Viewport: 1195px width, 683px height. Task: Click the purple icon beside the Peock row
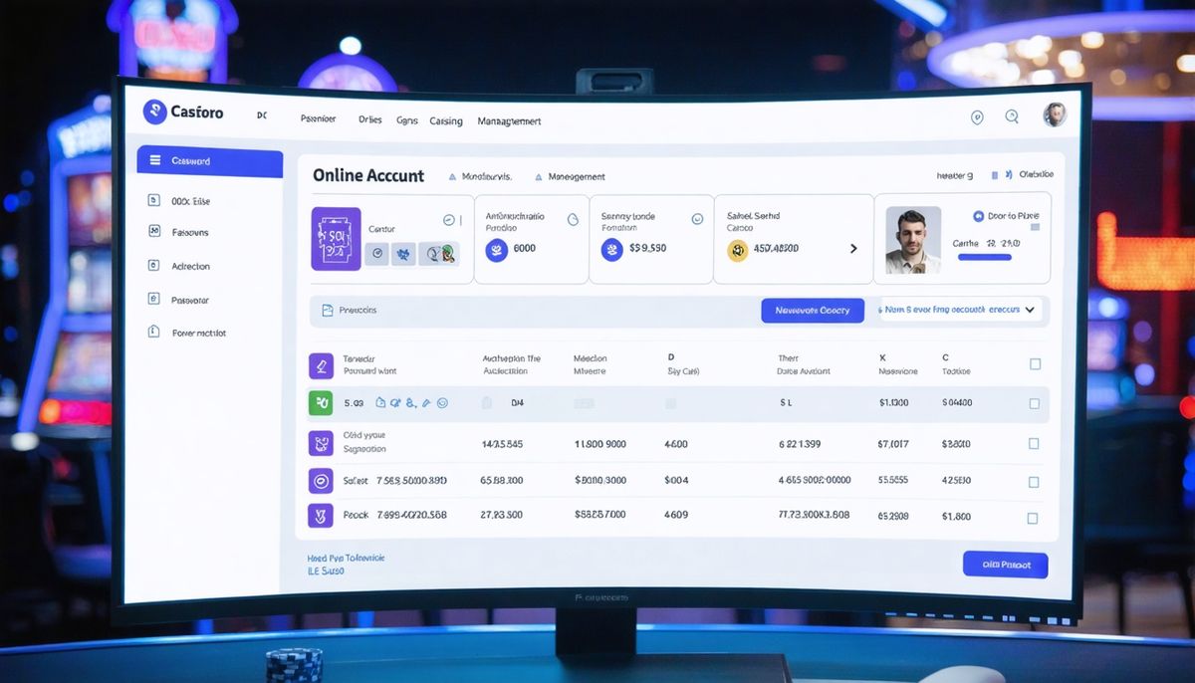point(321,516)
